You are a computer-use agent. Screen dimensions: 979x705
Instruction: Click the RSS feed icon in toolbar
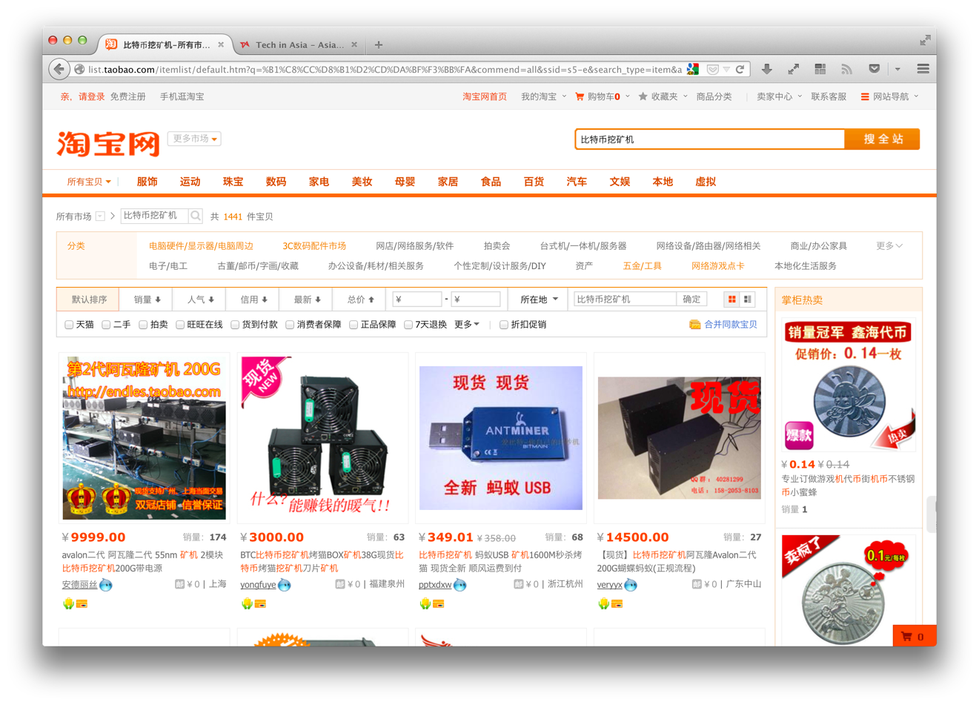[x=846, y=69]
